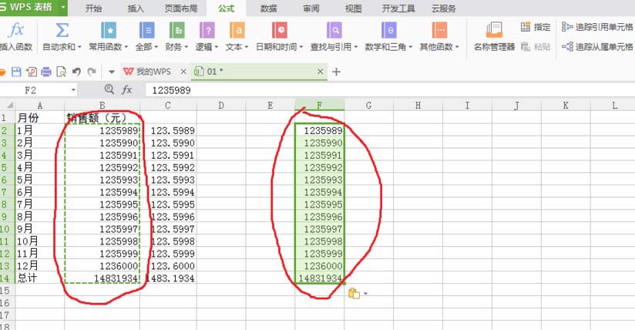The image size is (635, 330).
Task: Click Trace Dependents 追踪从属单元格
Action: tap(597, 47)
